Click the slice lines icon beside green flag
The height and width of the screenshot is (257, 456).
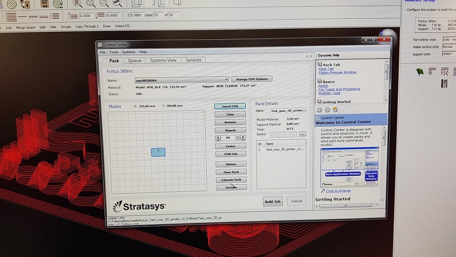432,71
